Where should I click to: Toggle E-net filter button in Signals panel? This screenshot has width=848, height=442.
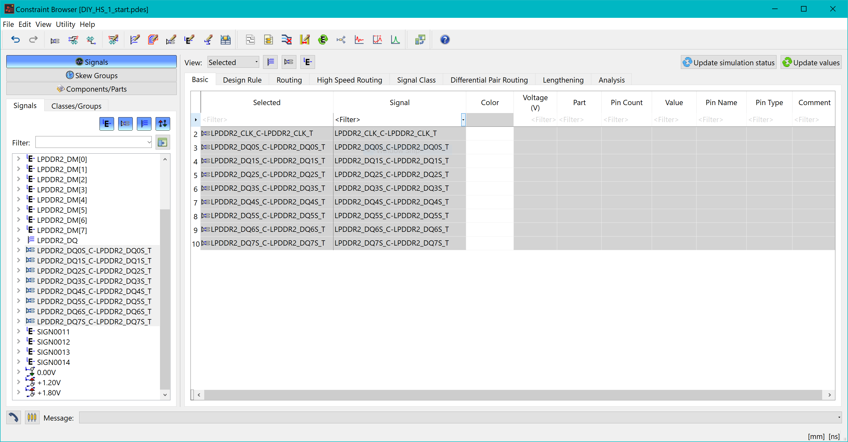(x=107, y=124)
